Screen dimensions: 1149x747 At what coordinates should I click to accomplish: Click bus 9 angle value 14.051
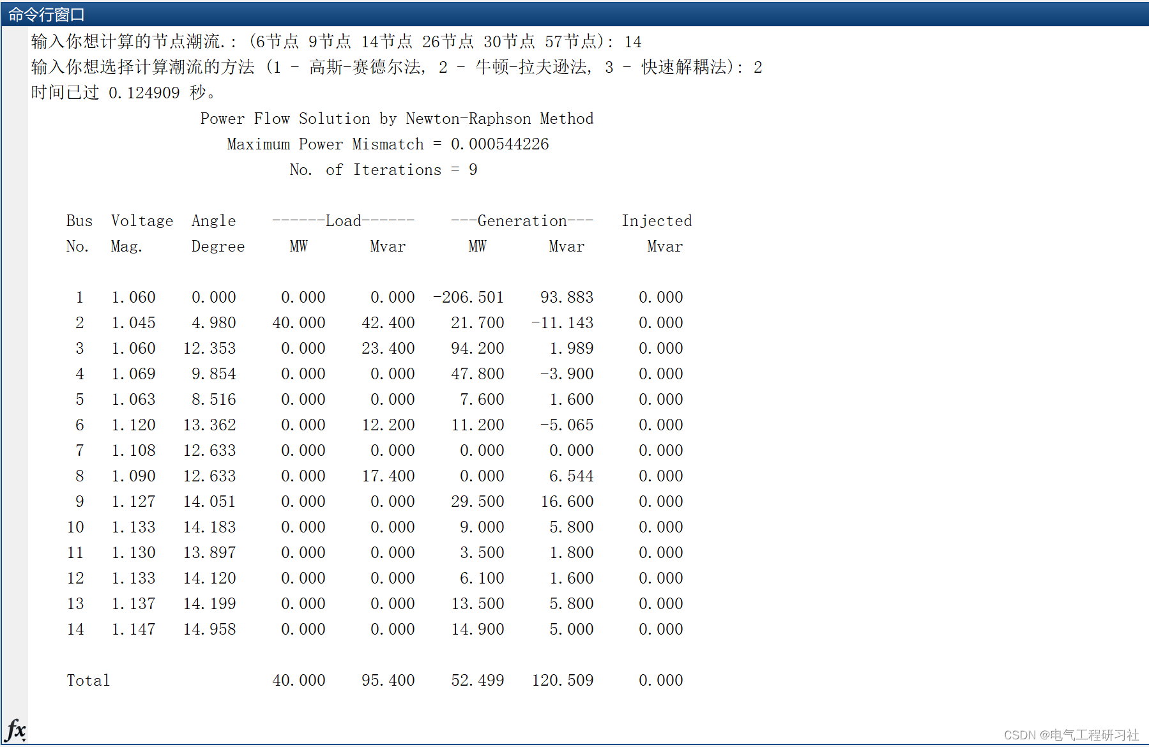click(x=209, y=502)
